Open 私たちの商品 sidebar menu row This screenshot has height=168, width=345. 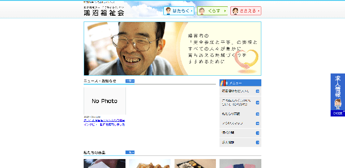point(240,114)
